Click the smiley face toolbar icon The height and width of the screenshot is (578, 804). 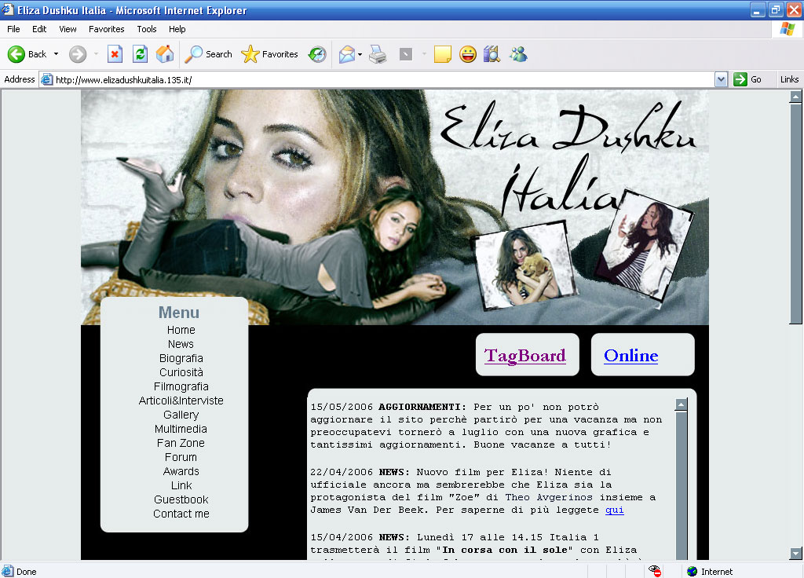468,54
